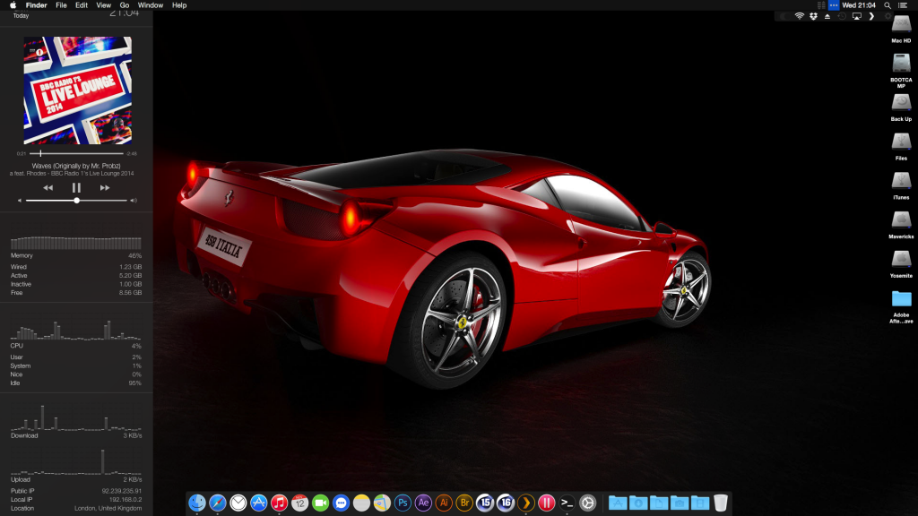Open the AirPlay display menu

point(856,16)
